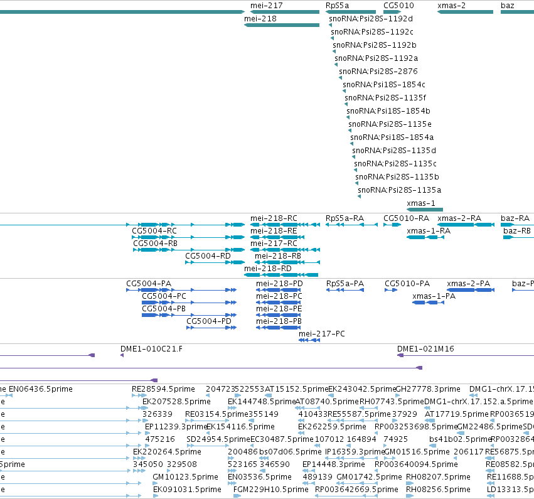Click snoRNA:Psi18S-1854c label

pos(384,85)
